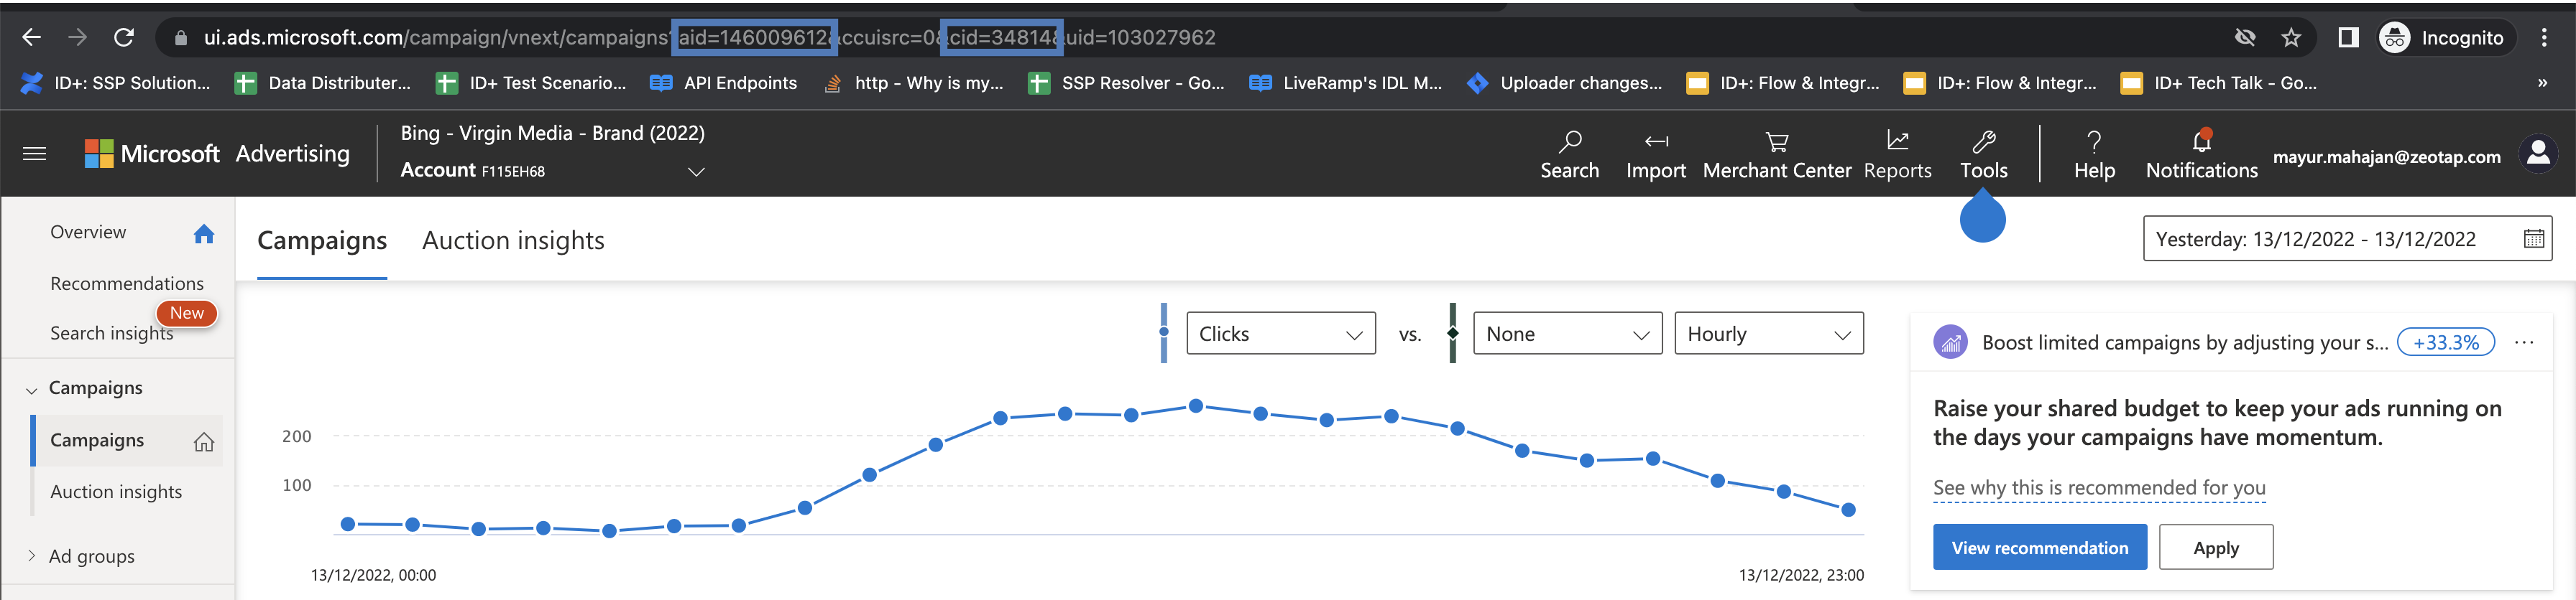Reload the page with the refresh icon
The image size is (2576, 600).
pyautogui.click(x=124, y=38)
